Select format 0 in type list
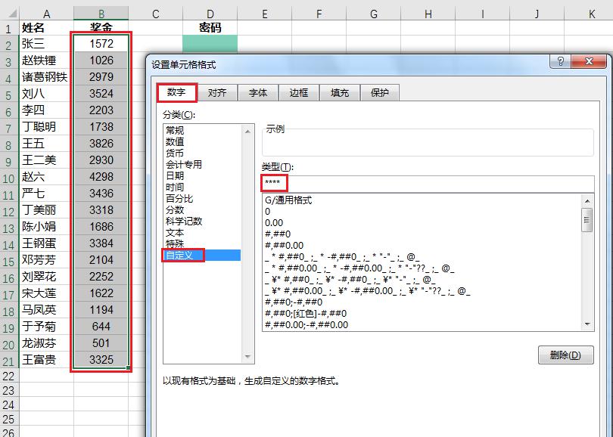 click(268, 212)
